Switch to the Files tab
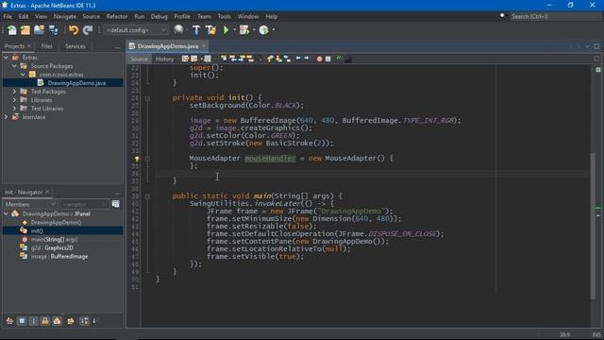Image resolution: width=604 pixels, height=340 pixels. [x=46, y=46]
